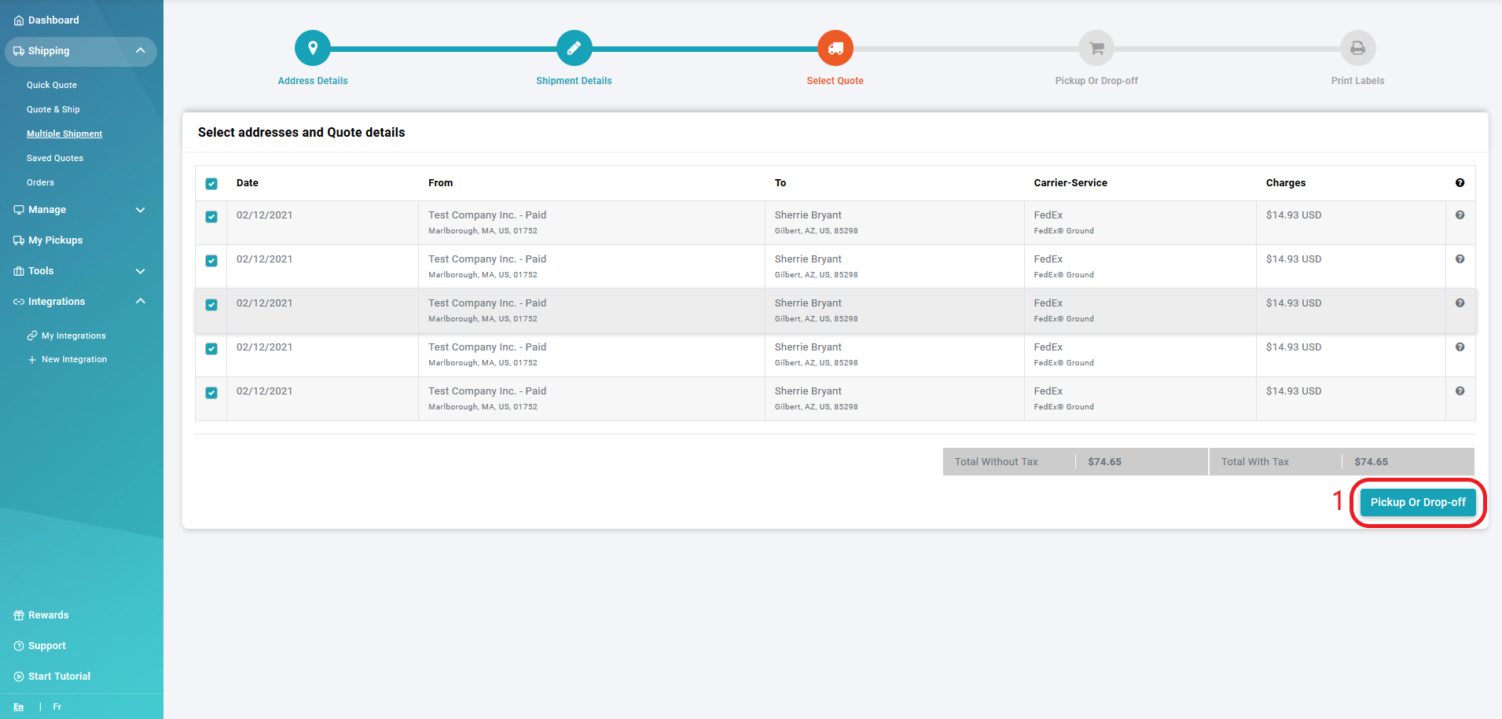Click the Manage monitor icon in sidebar

pos(19,210)
